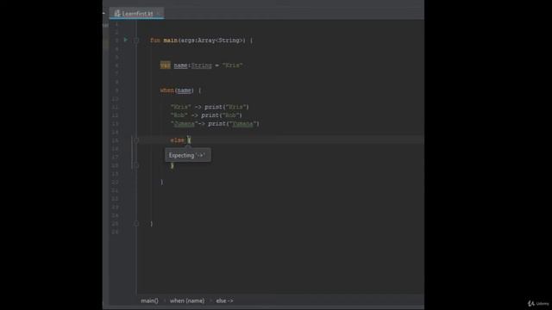Toggle fold marker at else closing brace
Screen dimensions: 552x310
[136, 165]
